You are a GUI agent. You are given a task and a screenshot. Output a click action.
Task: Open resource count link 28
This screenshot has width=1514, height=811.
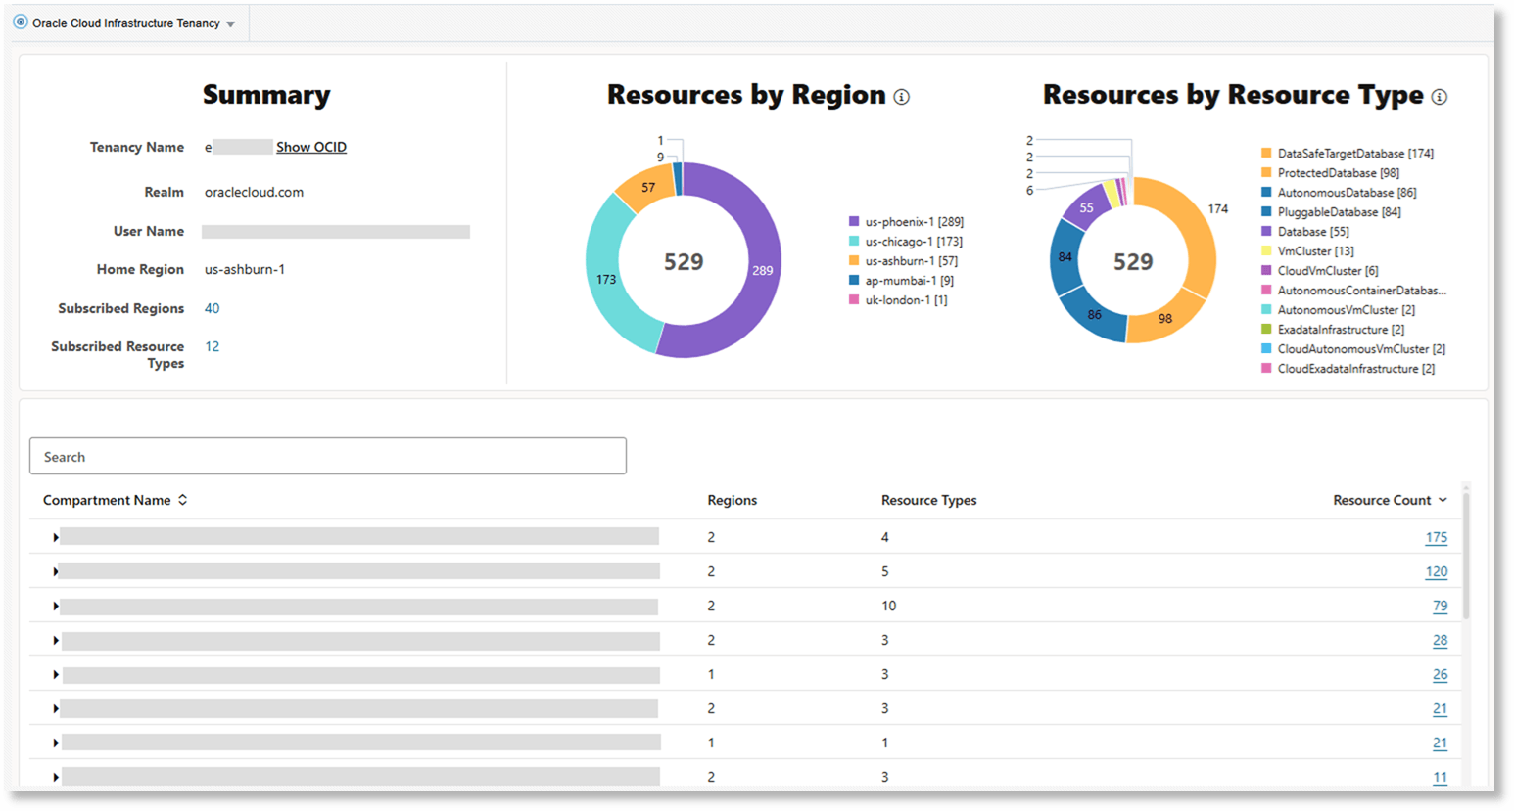point(1441,640)
